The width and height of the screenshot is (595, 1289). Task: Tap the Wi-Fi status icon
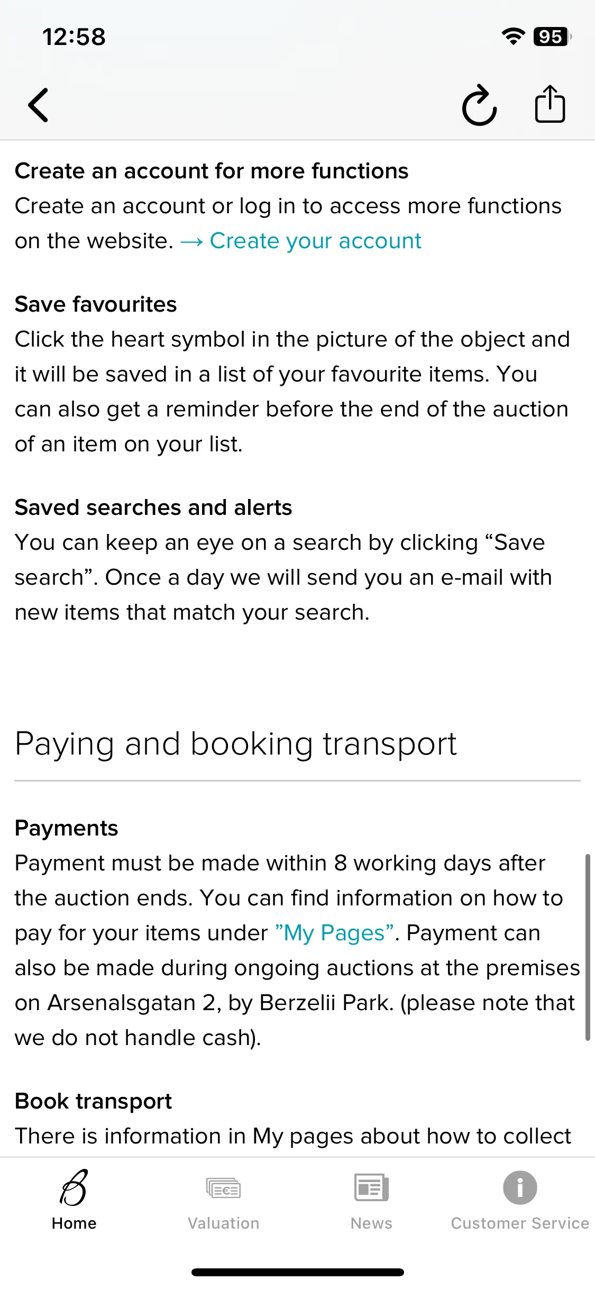pos(513,37)
